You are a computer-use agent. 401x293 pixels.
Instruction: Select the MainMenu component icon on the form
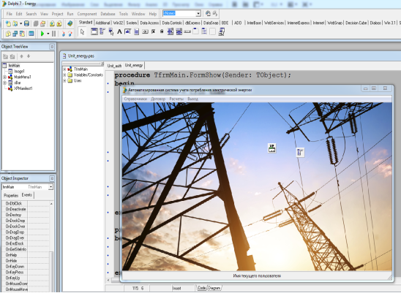[300, 152]
